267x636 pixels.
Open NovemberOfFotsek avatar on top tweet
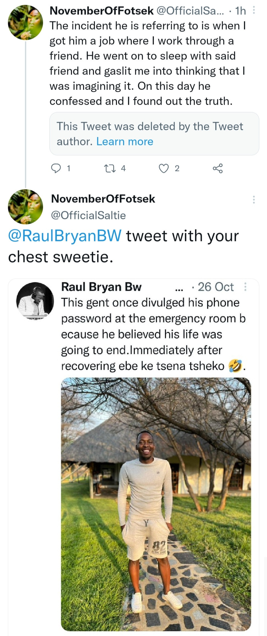point(25,22)
